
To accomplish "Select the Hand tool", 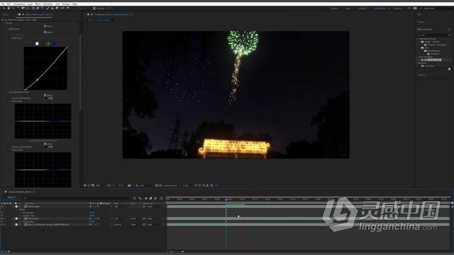I will pyautogui.click(x=8, y=8).
